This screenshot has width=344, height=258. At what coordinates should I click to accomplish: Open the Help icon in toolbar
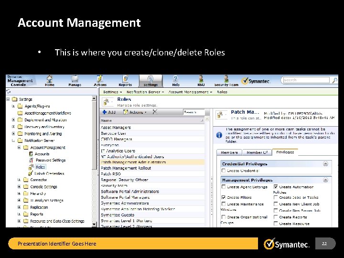click(176, 79)
